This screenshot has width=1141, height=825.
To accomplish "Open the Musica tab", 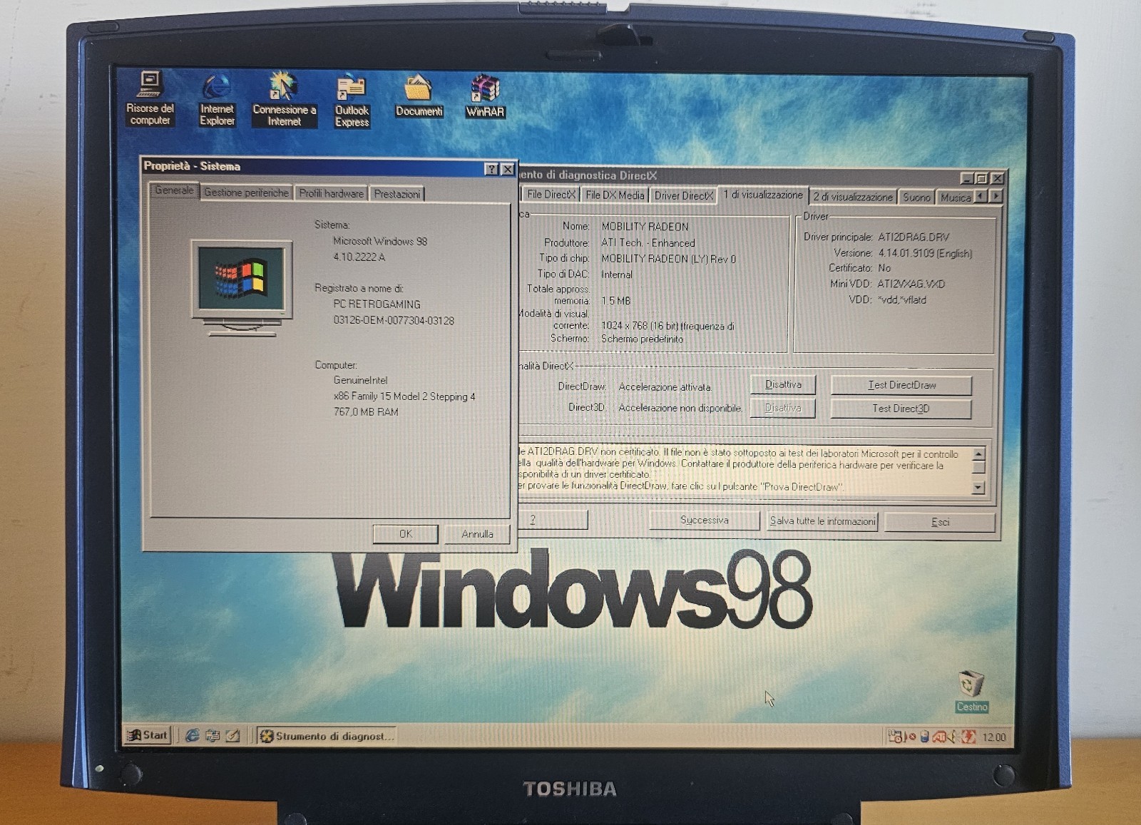I will point(955,198).
